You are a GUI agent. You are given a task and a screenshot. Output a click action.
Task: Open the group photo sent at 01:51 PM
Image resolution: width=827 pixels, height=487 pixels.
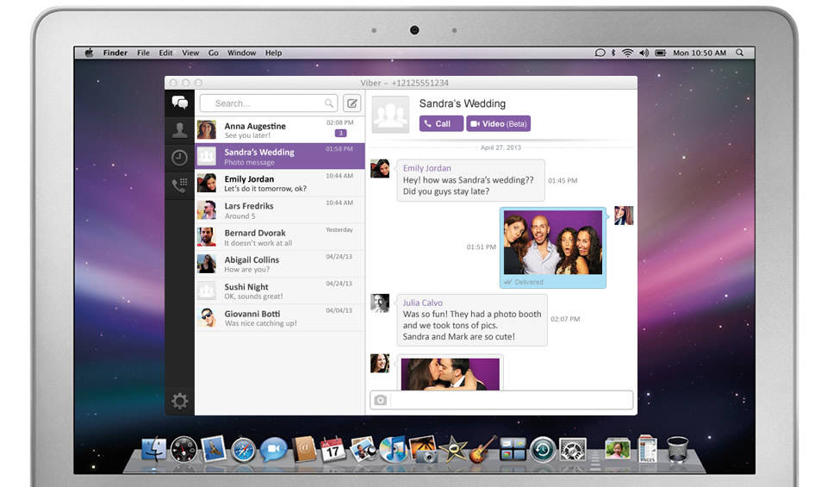coord(553,242)
